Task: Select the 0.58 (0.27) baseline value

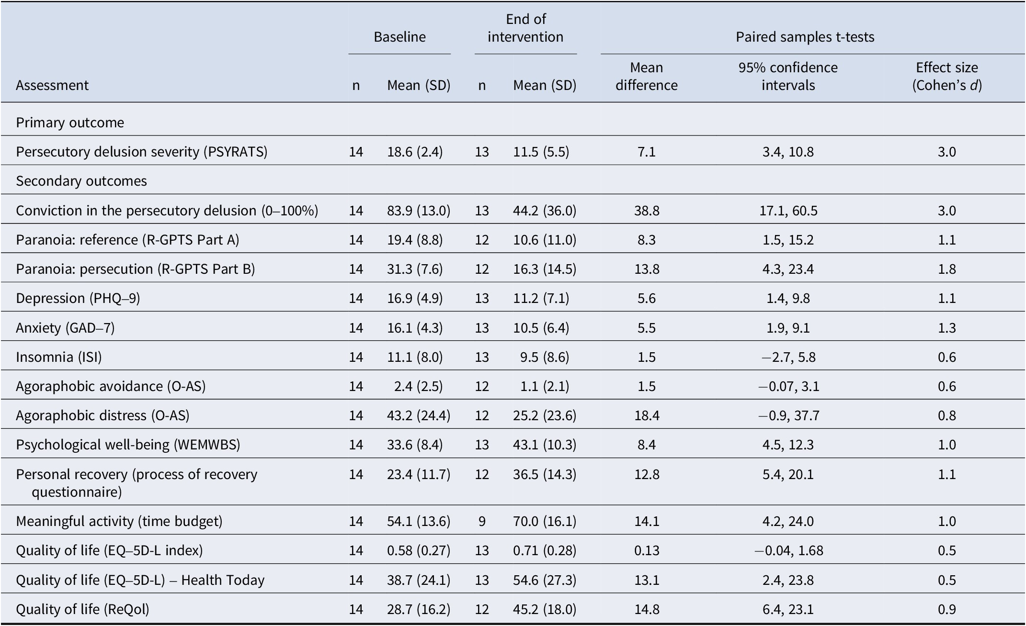Action: point(419,551)
